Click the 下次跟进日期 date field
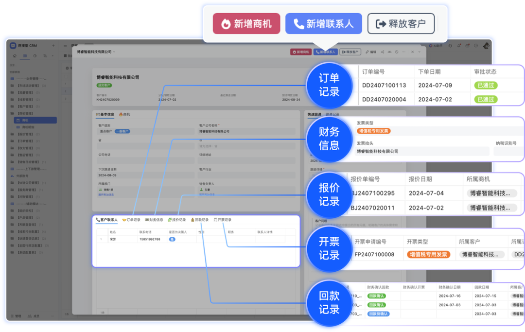Image resolution: width=525 pixels, height=332 pixels. pos(145,175)
